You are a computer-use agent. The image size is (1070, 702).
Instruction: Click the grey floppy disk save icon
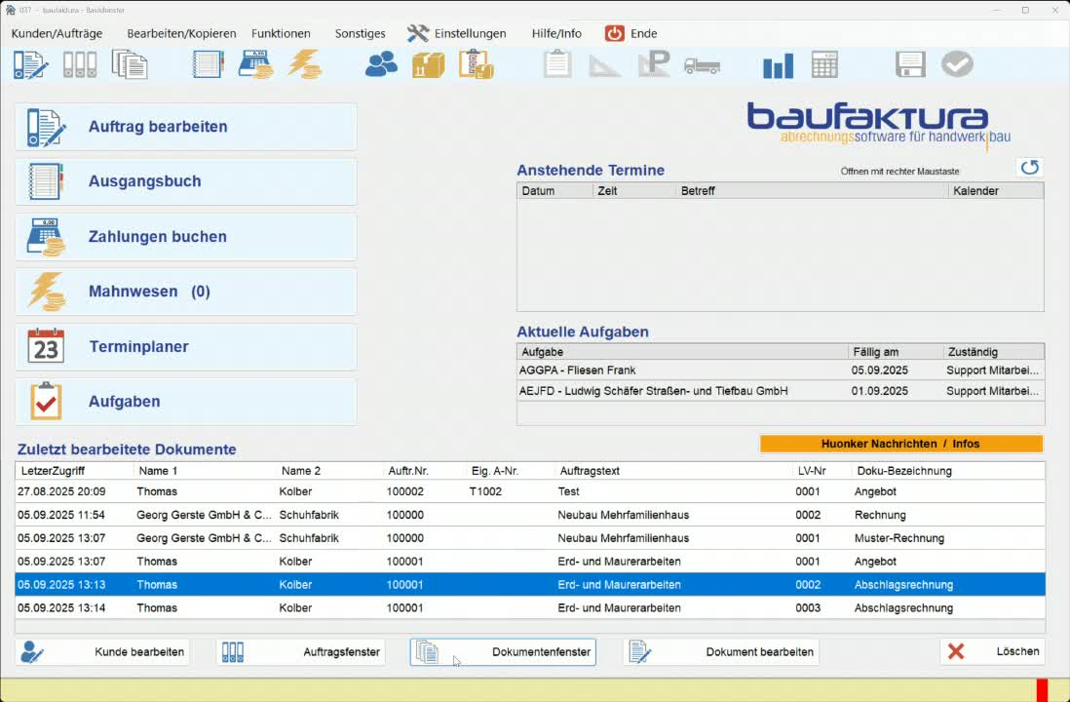click(910, 65)
